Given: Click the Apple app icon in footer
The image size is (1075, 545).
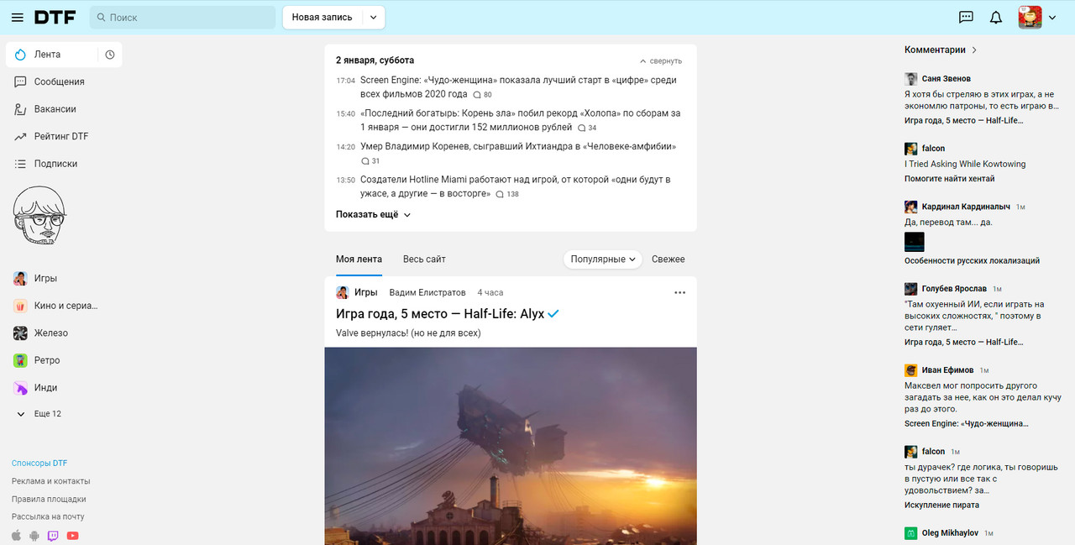Looking at the screenshot, I should 16,535.
